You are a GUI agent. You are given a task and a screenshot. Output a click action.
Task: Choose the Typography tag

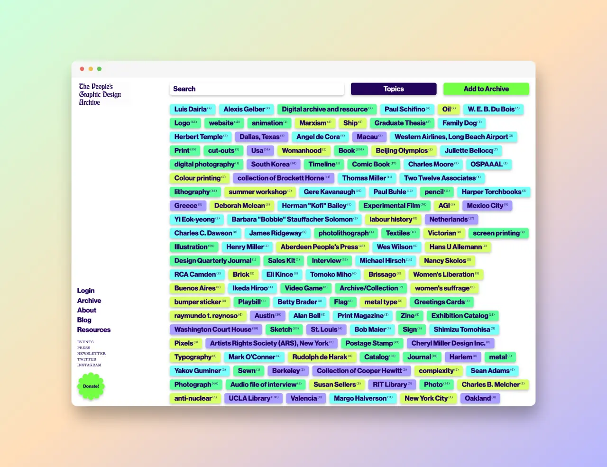tap(195, 357)
